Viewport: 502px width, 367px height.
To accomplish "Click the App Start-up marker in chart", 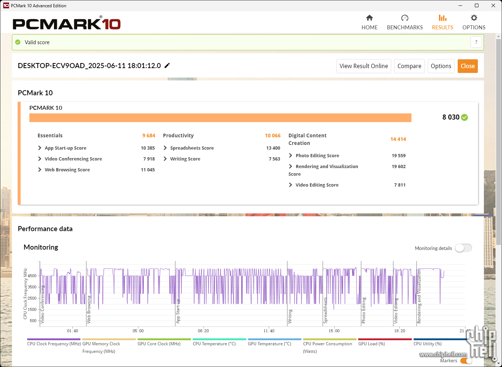I will [178, 311].
